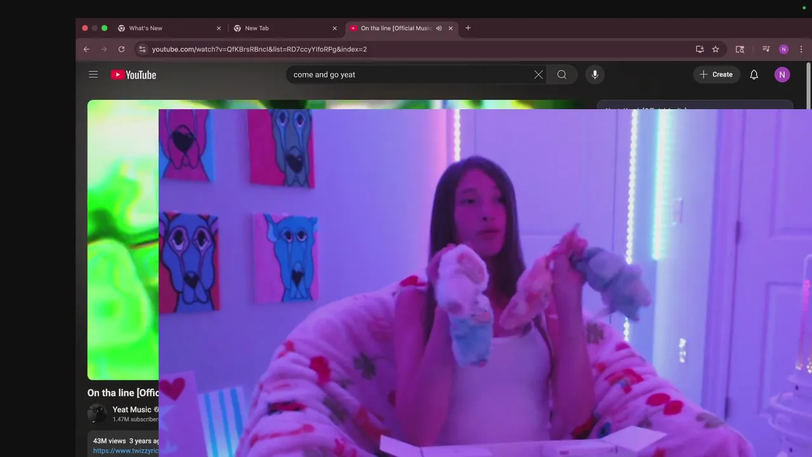
Task: Run search with magnifier button
Action: 562,74
